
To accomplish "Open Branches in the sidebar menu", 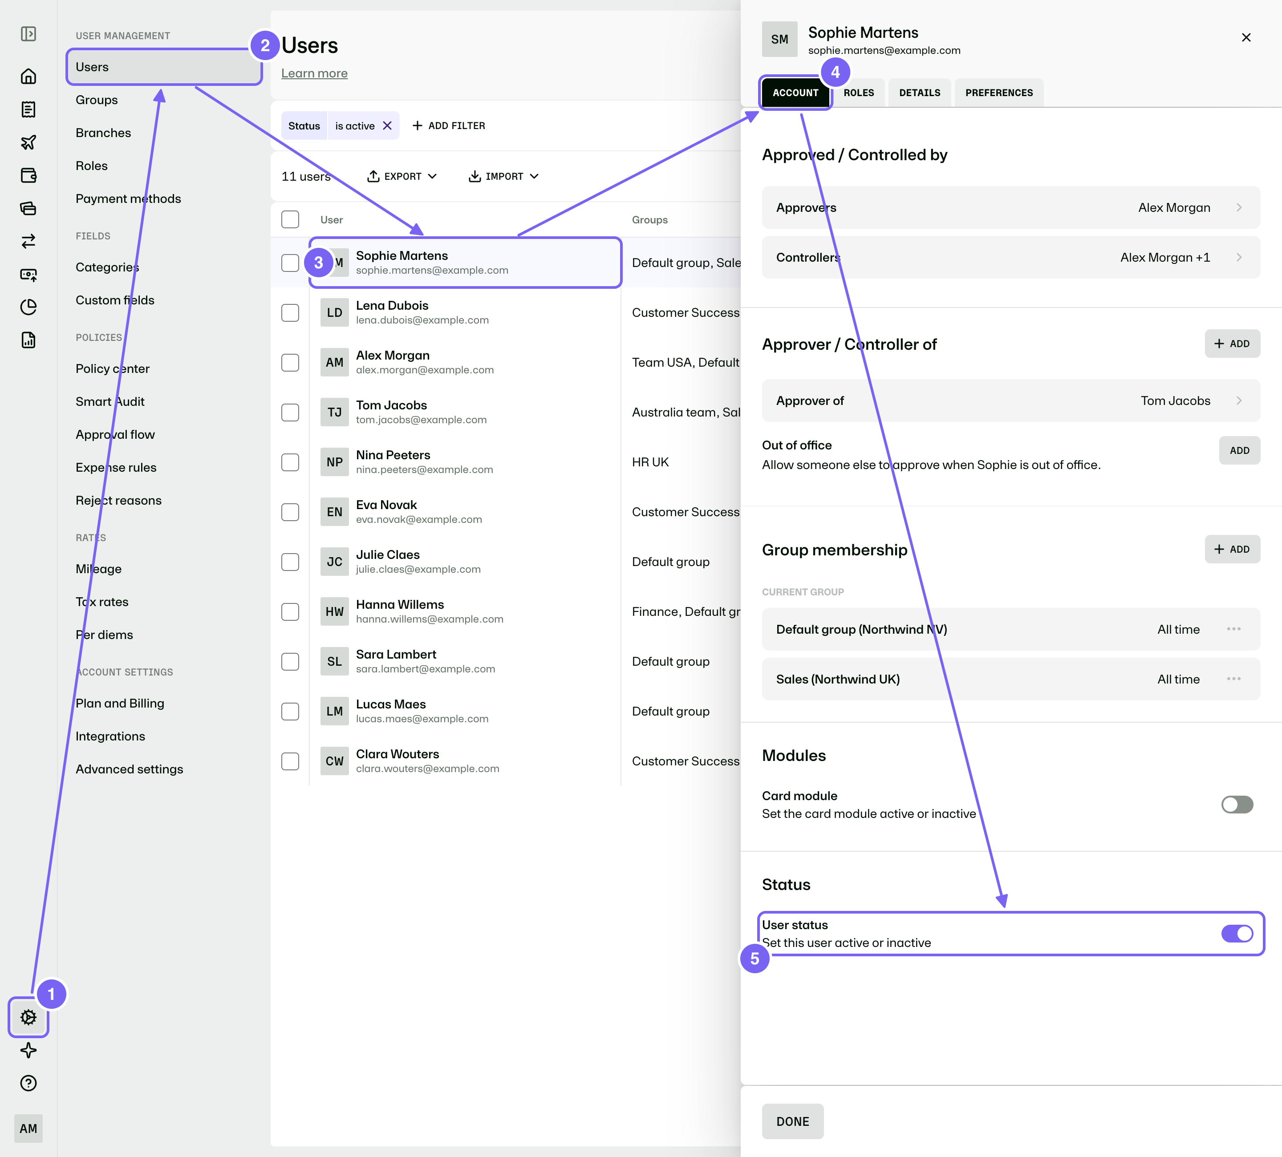I will pos(103,133).
